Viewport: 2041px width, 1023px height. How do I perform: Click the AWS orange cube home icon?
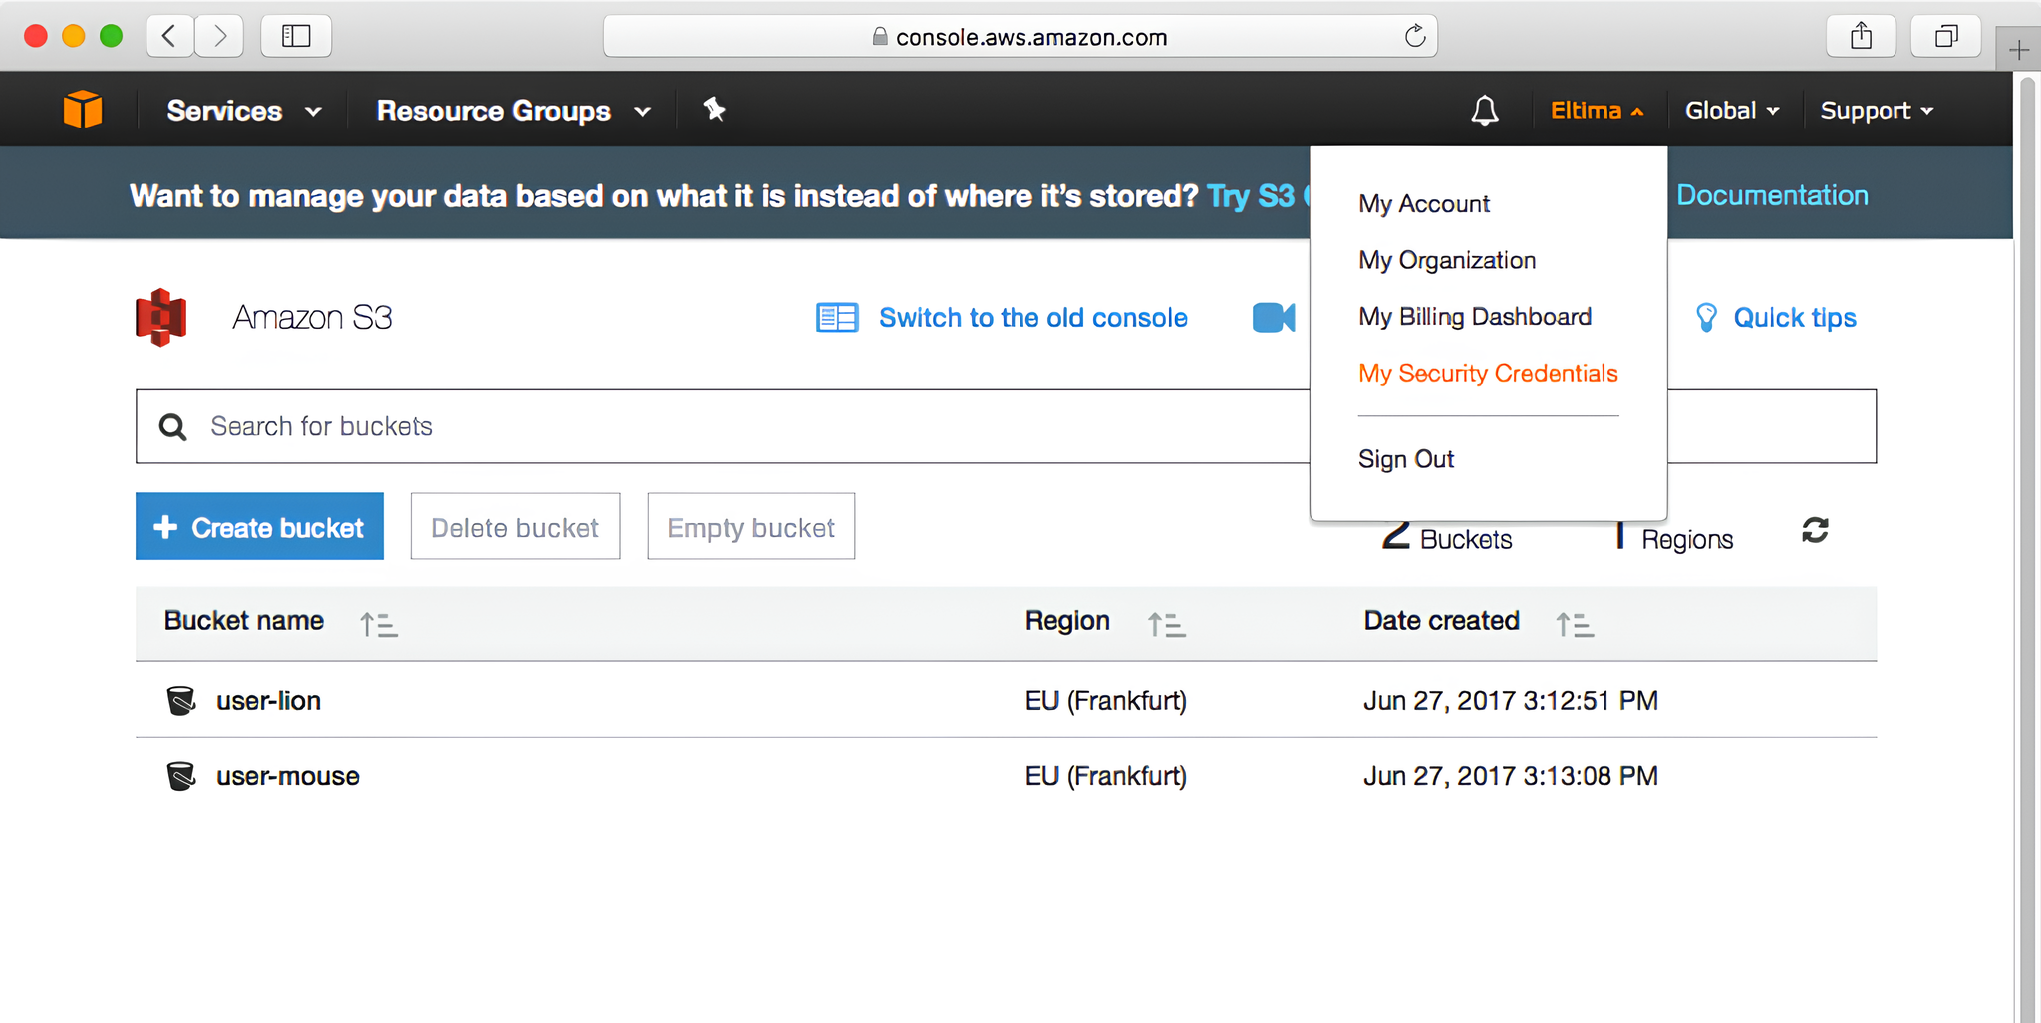83,109
